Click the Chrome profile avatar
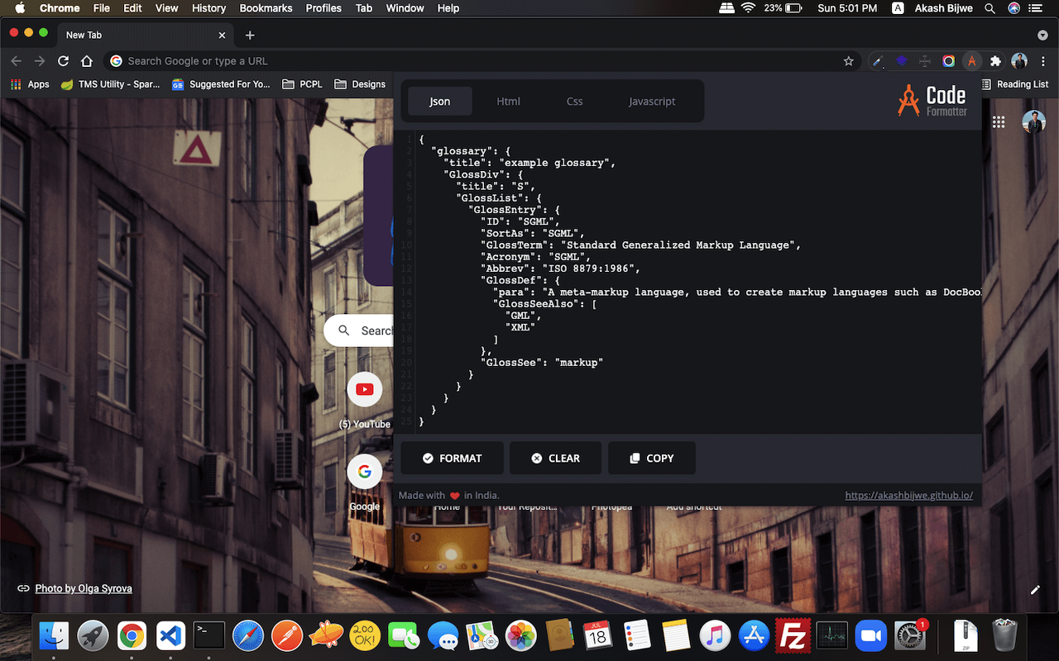Image resolution: width=1059 pixels, height=661 pixels. click(1018, 61)
